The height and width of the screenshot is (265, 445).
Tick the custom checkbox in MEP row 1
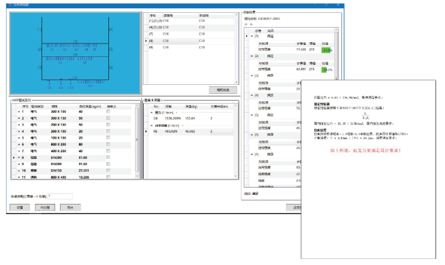click(x=108, y=111)
